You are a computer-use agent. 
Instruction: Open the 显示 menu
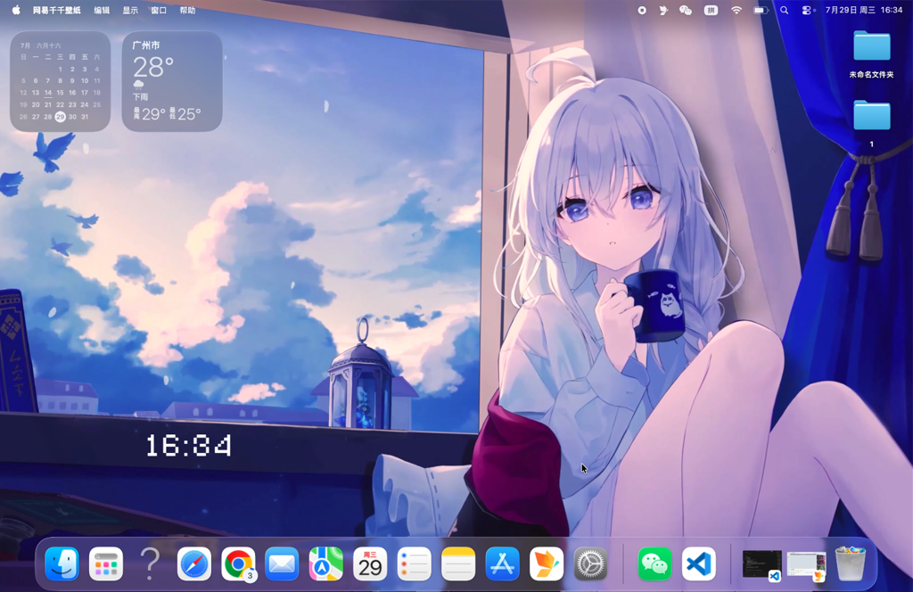coord(130,10)
